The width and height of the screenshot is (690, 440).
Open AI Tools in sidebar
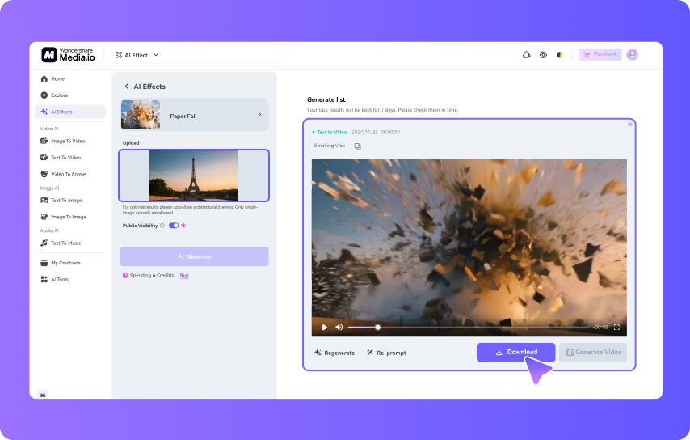55,279
